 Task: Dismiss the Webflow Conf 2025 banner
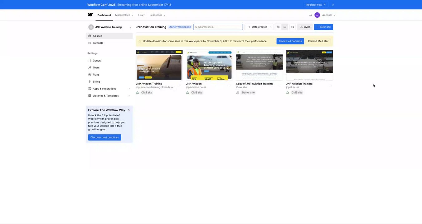point(333,5)
